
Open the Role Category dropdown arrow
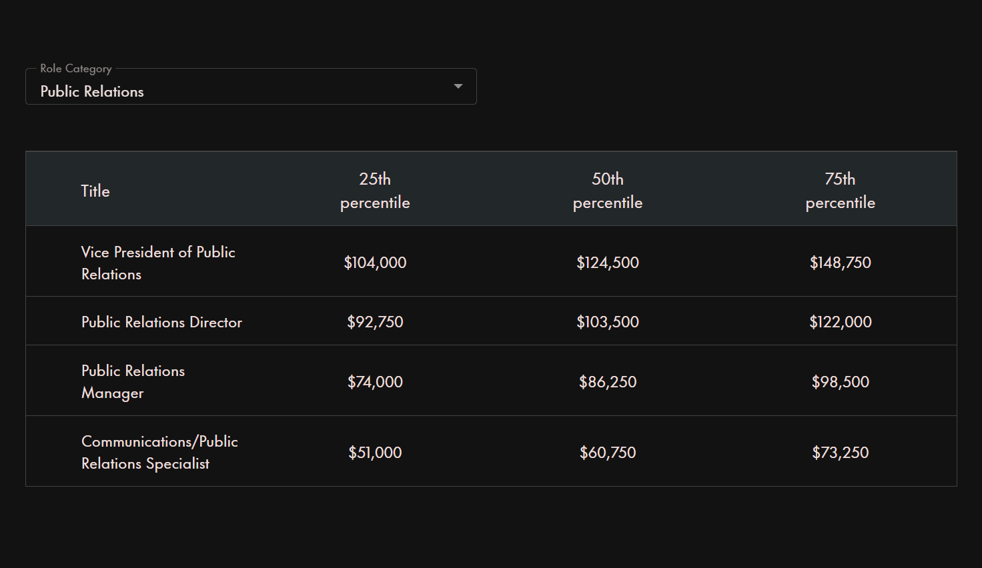coord(458,87)
